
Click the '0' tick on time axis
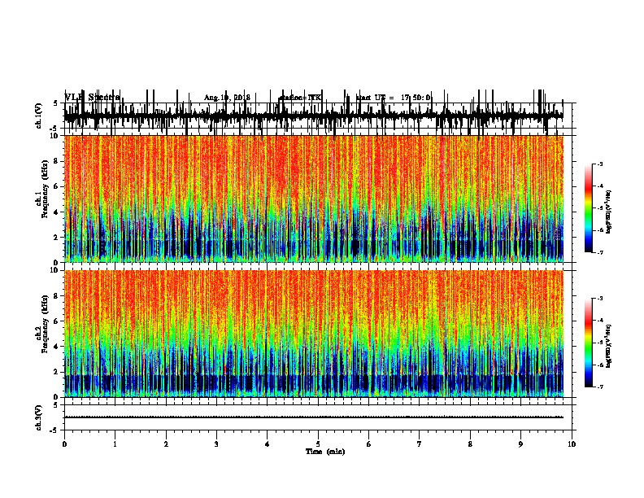pos(64,444)
